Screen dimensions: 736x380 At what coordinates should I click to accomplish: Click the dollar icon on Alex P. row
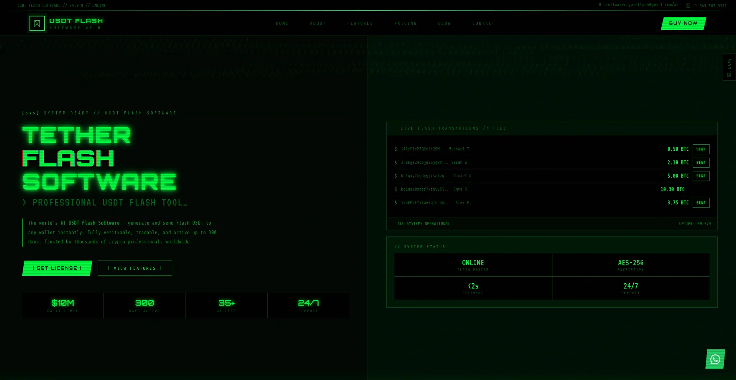click(x=396, y=202)
